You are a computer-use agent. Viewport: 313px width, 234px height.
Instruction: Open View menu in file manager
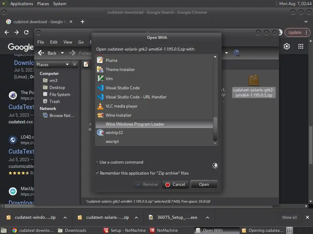(68, 42)
